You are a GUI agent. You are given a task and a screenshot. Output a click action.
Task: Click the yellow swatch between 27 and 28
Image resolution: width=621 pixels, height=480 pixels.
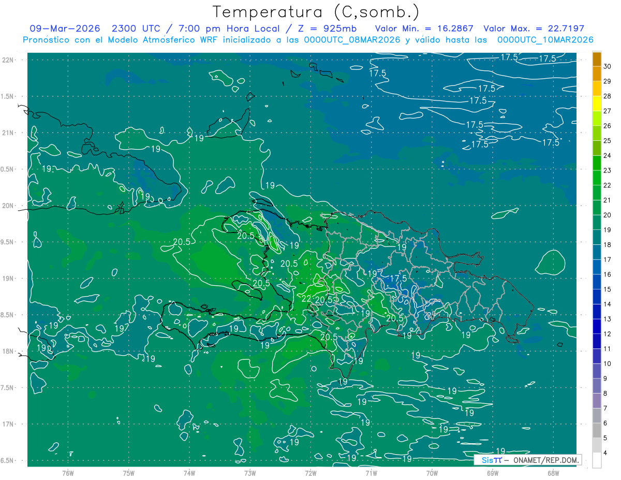point(597,104)
